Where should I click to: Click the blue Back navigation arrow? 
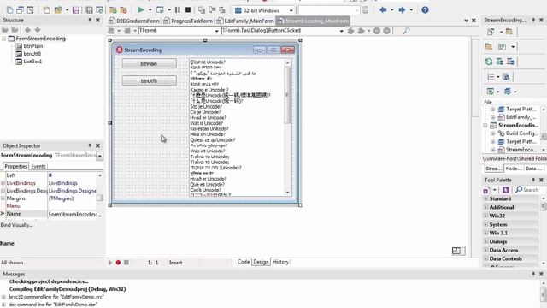383,10
